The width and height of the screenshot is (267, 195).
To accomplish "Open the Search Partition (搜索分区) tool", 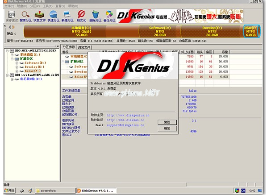I will click(x=25, y=17).
